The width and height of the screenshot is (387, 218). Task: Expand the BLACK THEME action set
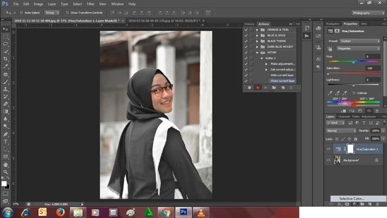click(x=257, y=41)
